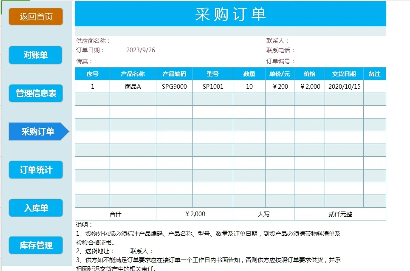Select the active 采购订单 sidebar item
410x271 pixels.
35,132
